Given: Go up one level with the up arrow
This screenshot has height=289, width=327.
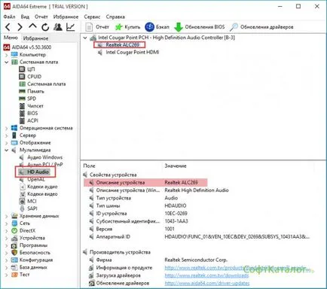Looking at the screenshot, I should [x=32, y=26].
